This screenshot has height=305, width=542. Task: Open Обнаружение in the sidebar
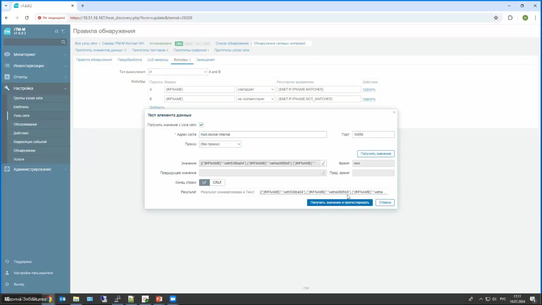(x=24, y=150)
